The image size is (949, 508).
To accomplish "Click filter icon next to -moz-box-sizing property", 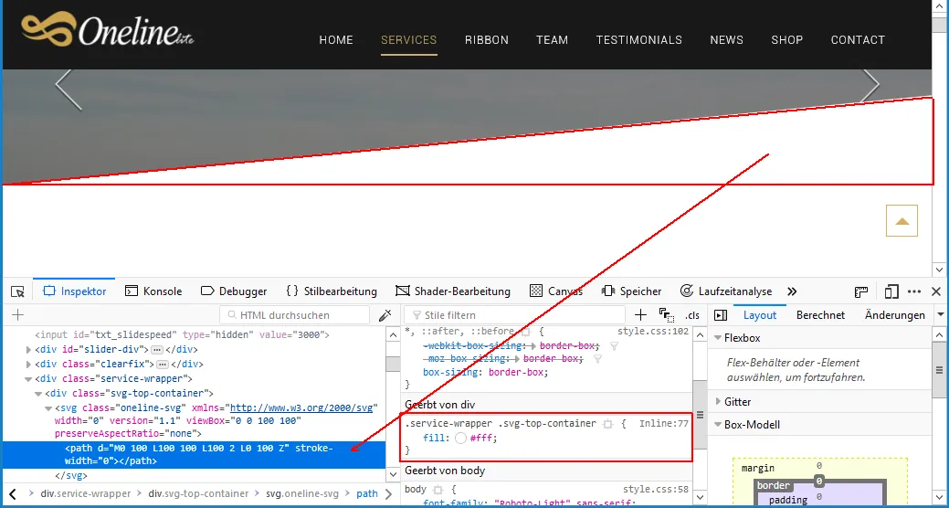I will tap(597, 359).
